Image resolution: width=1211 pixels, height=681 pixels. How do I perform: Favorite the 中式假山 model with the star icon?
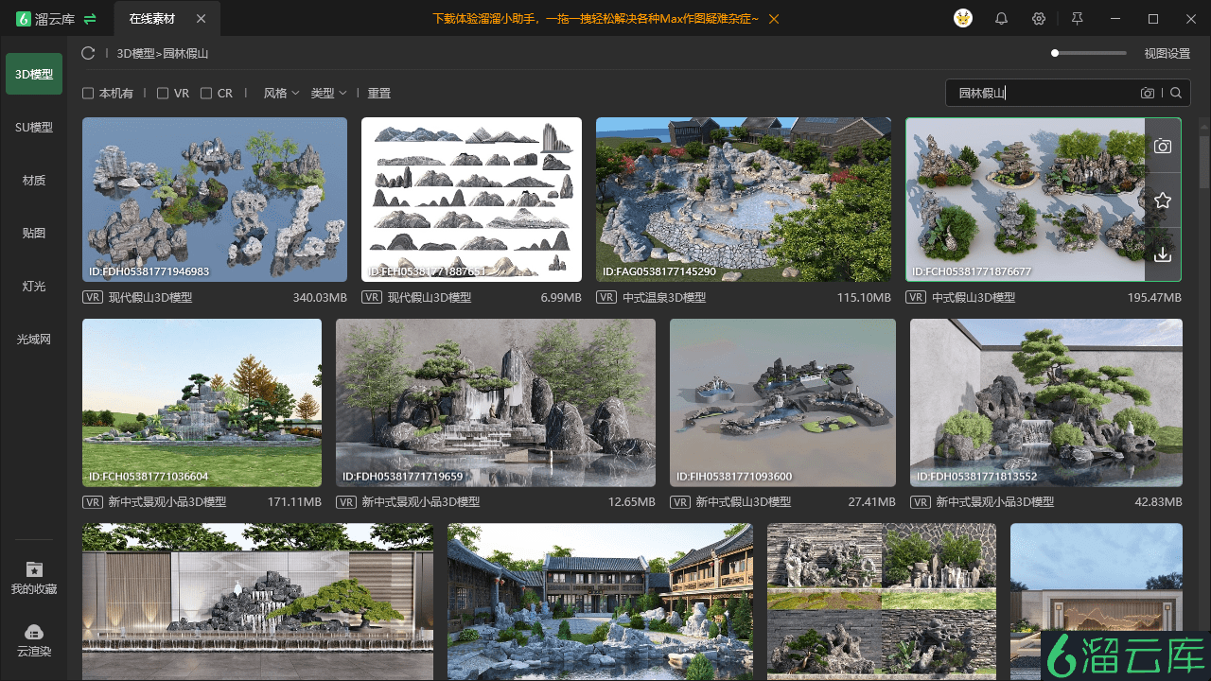pyautogui.click(x=1163, y=201)
